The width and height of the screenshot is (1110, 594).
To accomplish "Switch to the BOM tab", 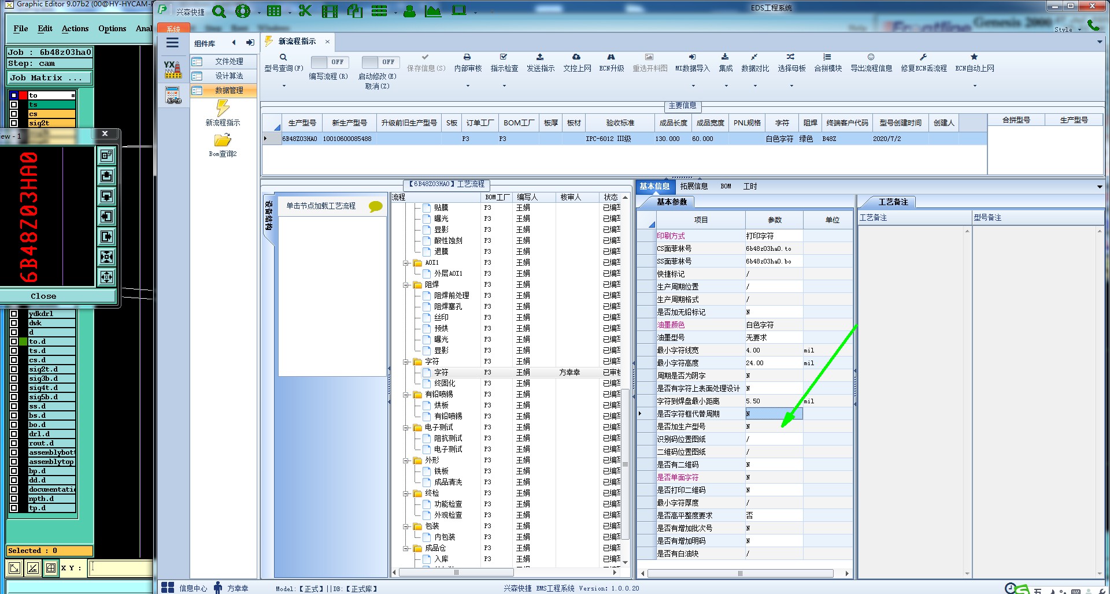I will click(x=726, y=186).
